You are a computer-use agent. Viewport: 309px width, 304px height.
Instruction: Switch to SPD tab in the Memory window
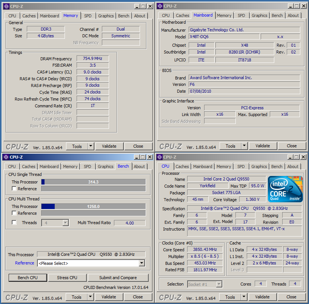(x=88, y=16)
